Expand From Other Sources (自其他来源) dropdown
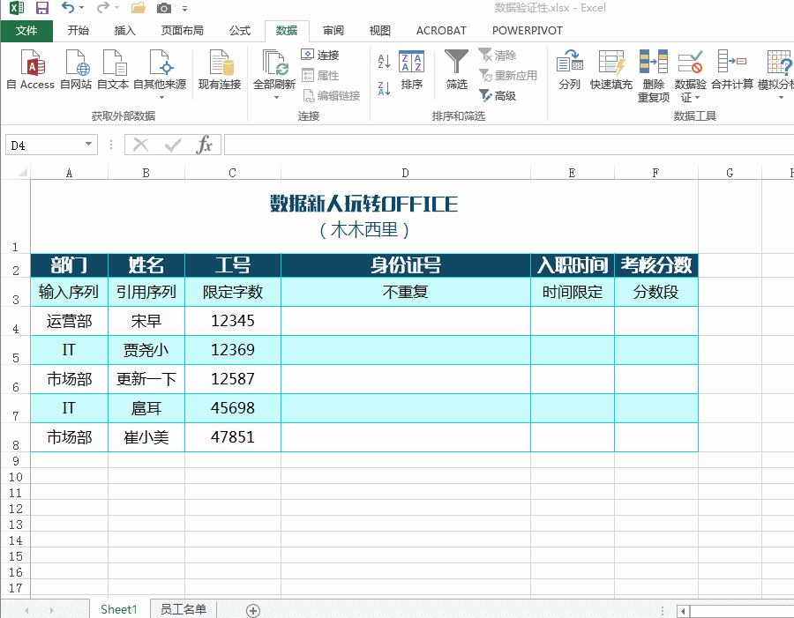The height and width of the screenshot is (618, 794). coord(162,97)
